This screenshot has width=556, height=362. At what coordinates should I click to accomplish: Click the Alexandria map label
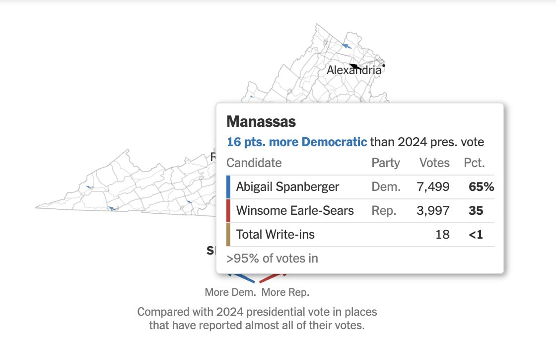coord(354,71)
